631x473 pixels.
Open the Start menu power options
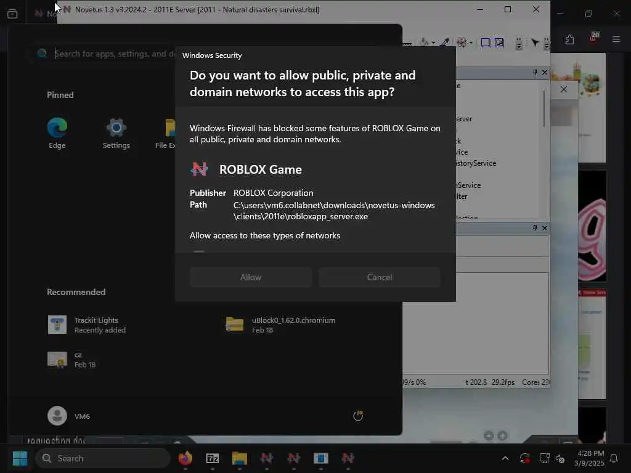(x=358, y=416)
